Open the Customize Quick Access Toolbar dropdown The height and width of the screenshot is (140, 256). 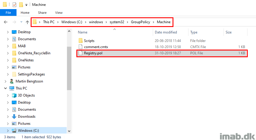(x=26, y=5)
